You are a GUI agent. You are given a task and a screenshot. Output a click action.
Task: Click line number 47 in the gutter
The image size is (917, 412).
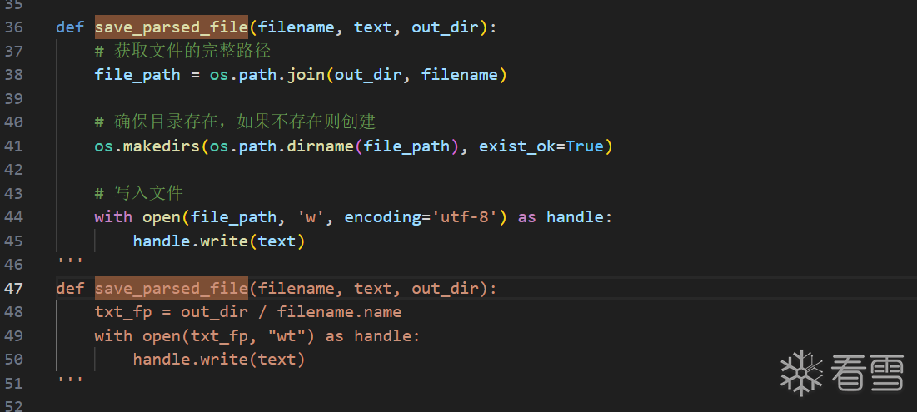13,289
